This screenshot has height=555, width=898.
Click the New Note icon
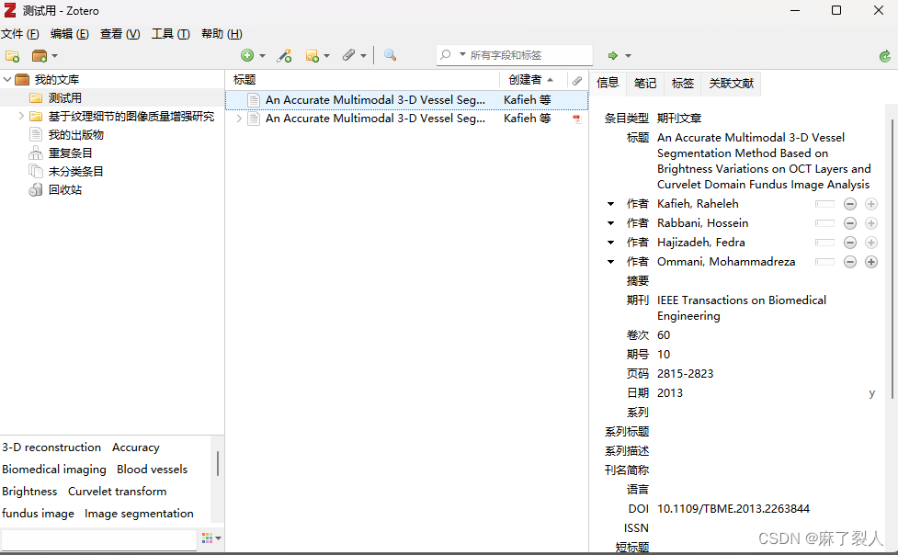[x=313, y=55]
